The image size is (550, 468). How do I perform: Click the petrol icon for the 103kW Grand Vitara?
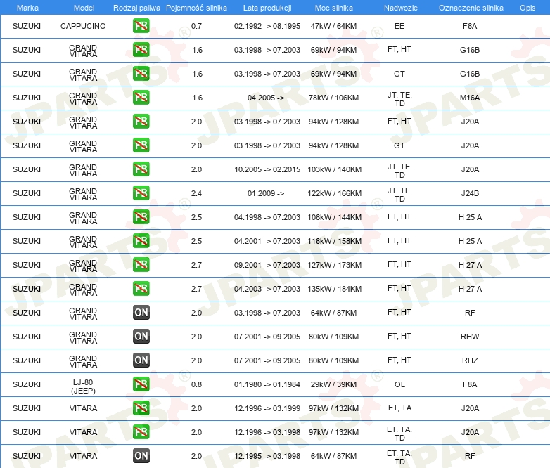point(141,169)
